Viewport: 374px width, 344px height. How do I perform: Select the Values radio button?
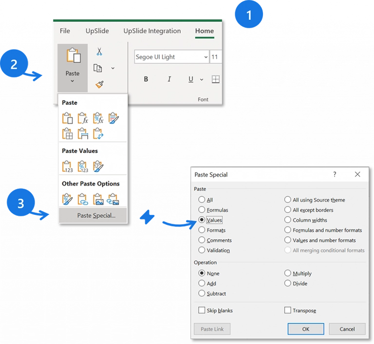(202, 220)
